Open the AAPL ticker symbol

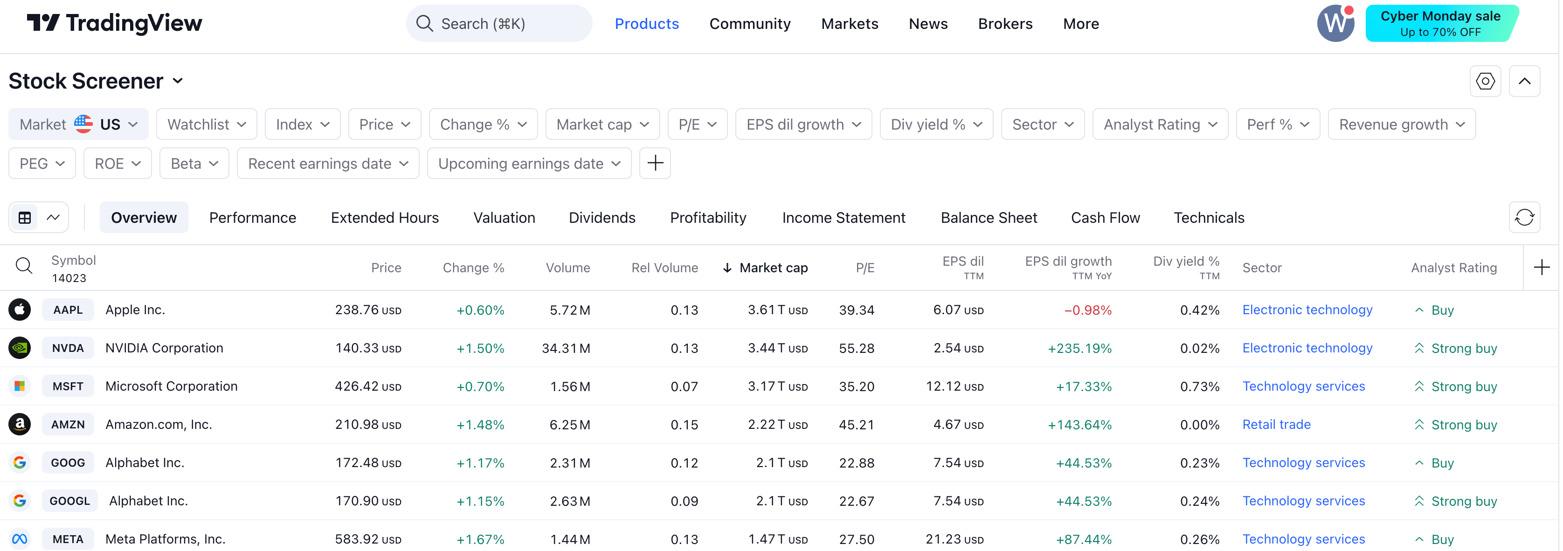coord(68,310)
